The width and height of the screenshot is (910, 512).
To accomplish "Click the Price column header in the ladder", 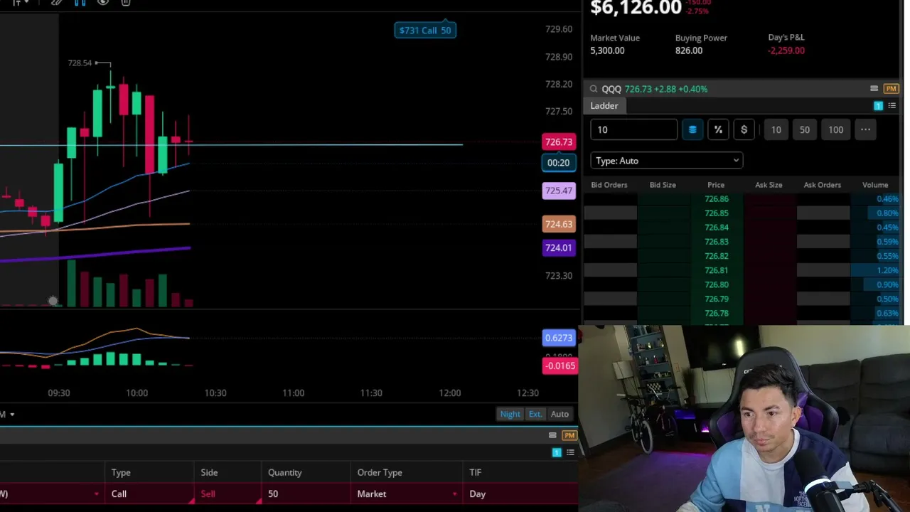I will point(716,185).
